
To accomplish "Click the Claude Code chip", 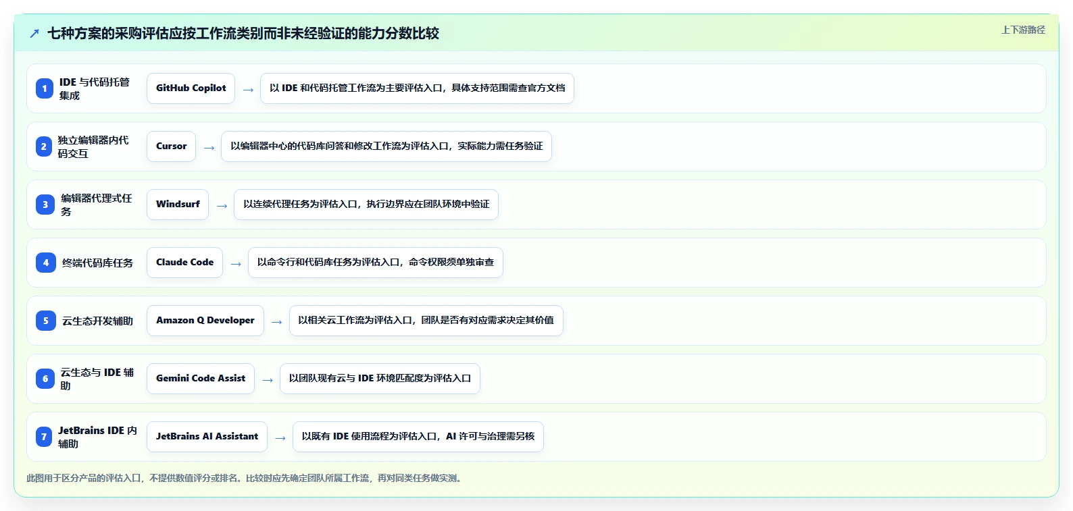I will pos(185,263).
